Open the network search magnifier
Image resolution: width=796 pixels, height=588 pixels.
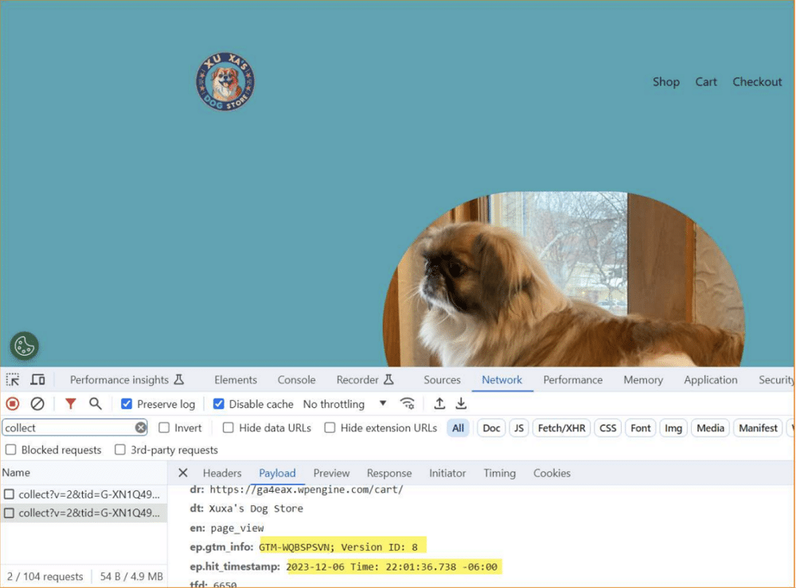pyautogui.click(x=96, y=404)
